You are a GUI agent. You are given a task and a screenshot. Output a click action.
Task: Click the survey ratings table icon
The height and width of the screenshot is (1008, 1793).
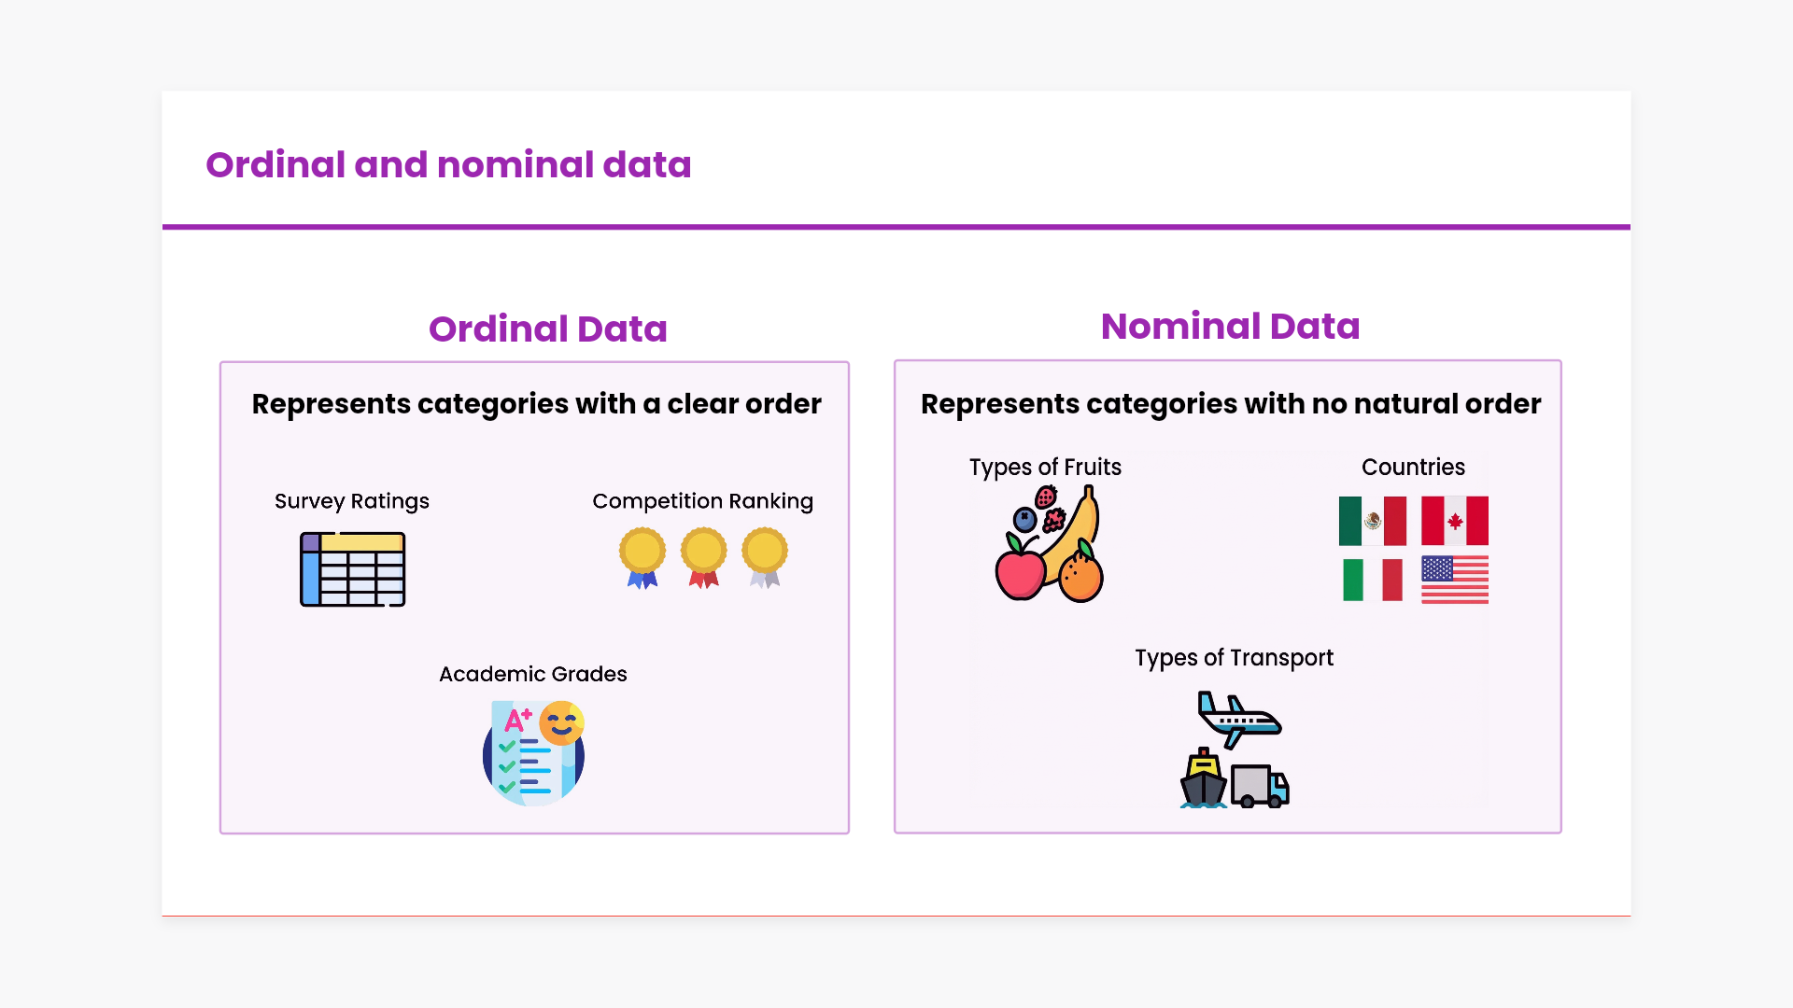point(352,569)
